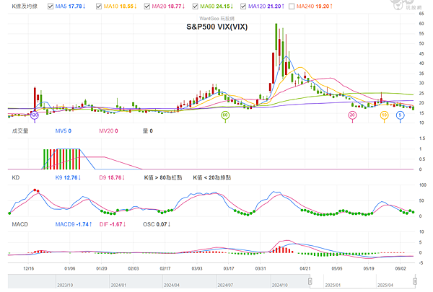
Task: Click the 04/21 date axis label
Action: [305, 268]
